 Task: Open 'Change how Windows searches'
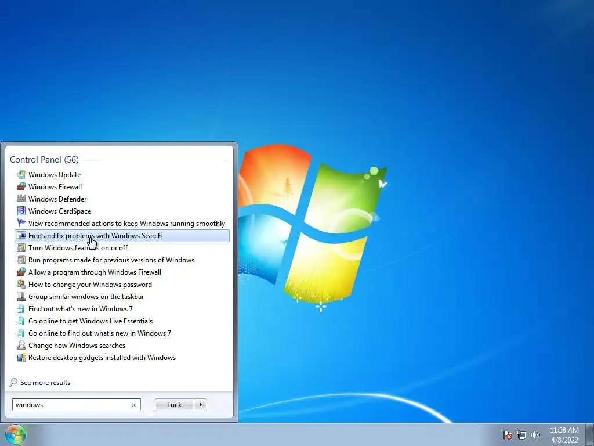tap(77, 345)
